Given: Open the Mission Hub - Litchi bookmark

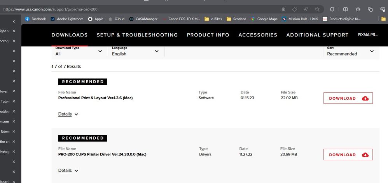Looking at the screenshot, I should point(300,19).
